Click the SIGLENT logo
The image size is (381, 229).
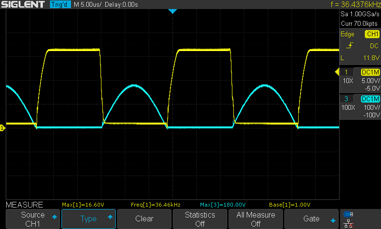(23, 4)
